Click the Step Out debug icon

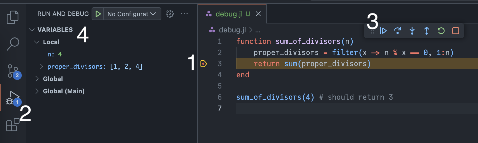click(427, 31)
